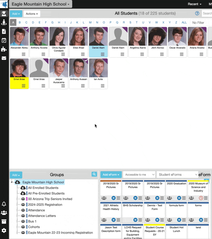
Task: Open the hamburger menu on Alexander Abreu card
Action: (x=24, y=54)
